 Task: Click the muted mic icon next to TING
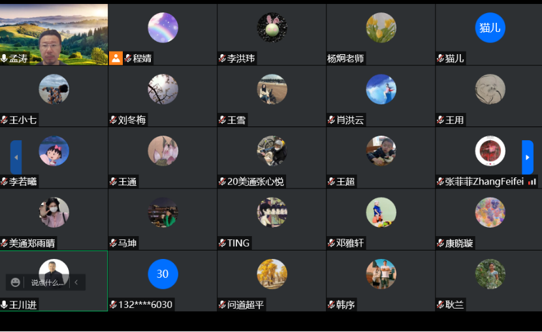[x=222, y=243]
